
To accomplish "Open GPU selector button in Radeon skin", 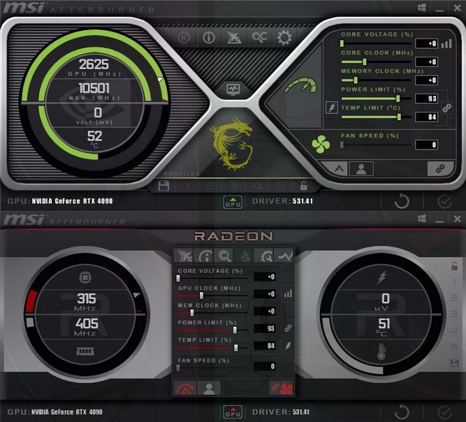I will (x=233, y=412).
